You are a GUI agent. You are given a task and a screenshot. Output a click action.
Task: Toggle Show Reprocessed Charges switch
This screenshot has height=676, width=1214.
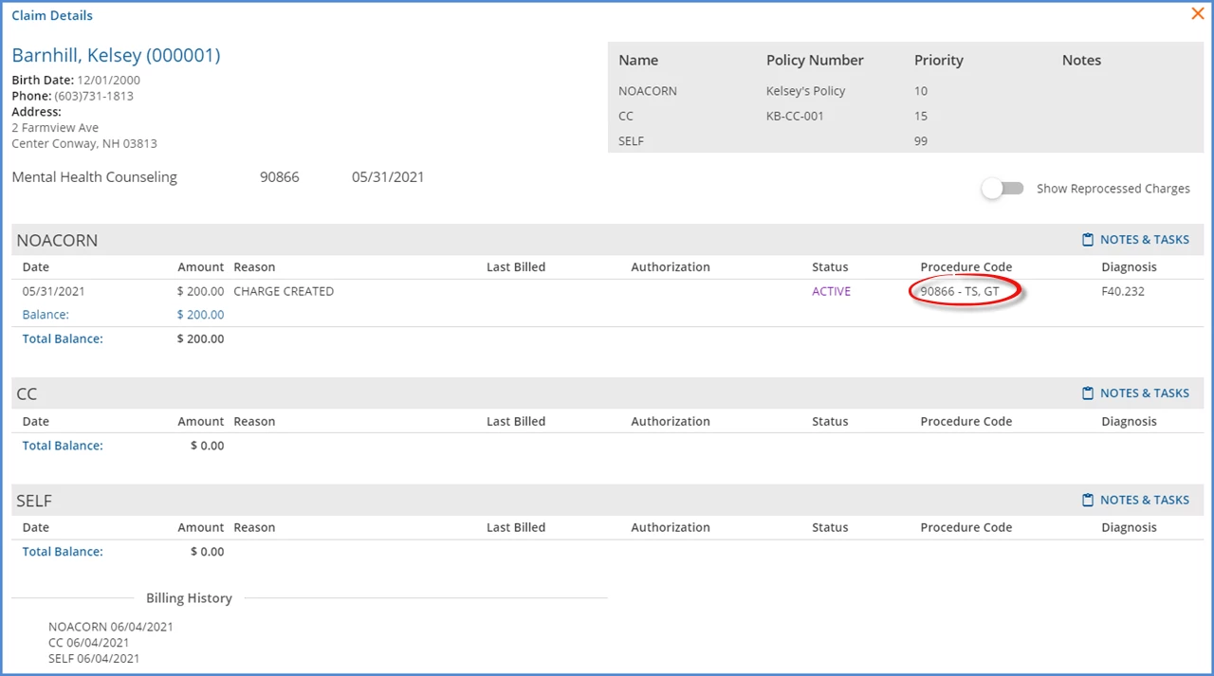pyautogui.click(x=1002, y=189)
